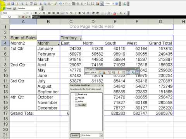Click Format Report icon in PivotTable toolbar
This screenshot has width=186, height=139.
(100, 73)
